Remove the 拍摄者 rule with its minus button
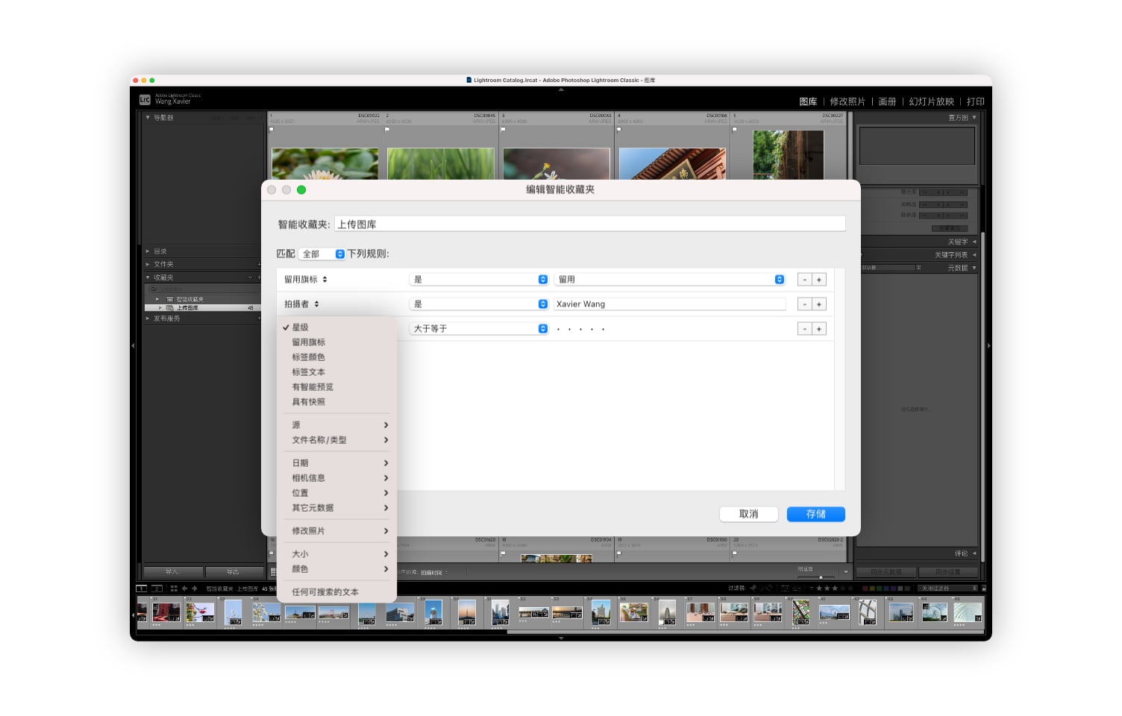Screen dimensions: 1122x716 tap(804, 304)
